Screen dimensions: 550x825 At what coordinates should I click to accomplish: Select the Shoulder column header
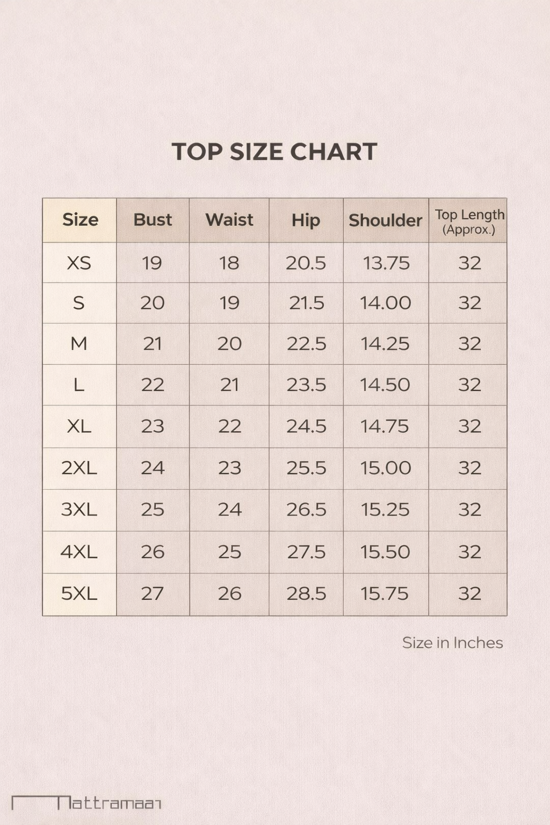[385, 220]
